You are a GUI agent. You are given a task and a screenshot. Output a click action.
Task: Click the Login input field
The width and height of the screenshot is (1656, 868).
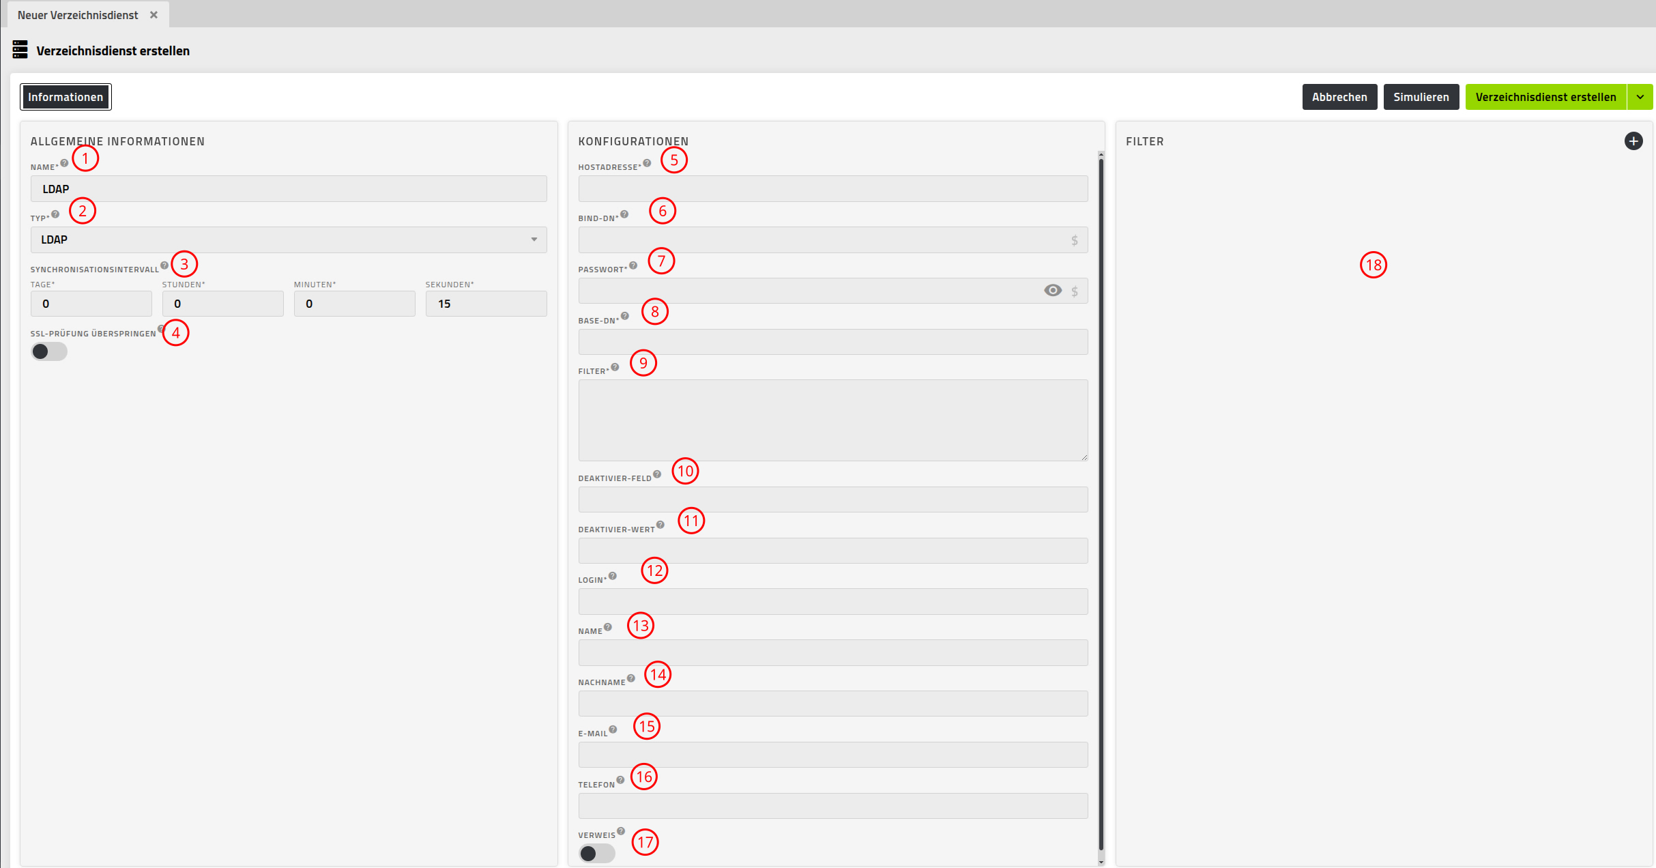click(833, 602)
